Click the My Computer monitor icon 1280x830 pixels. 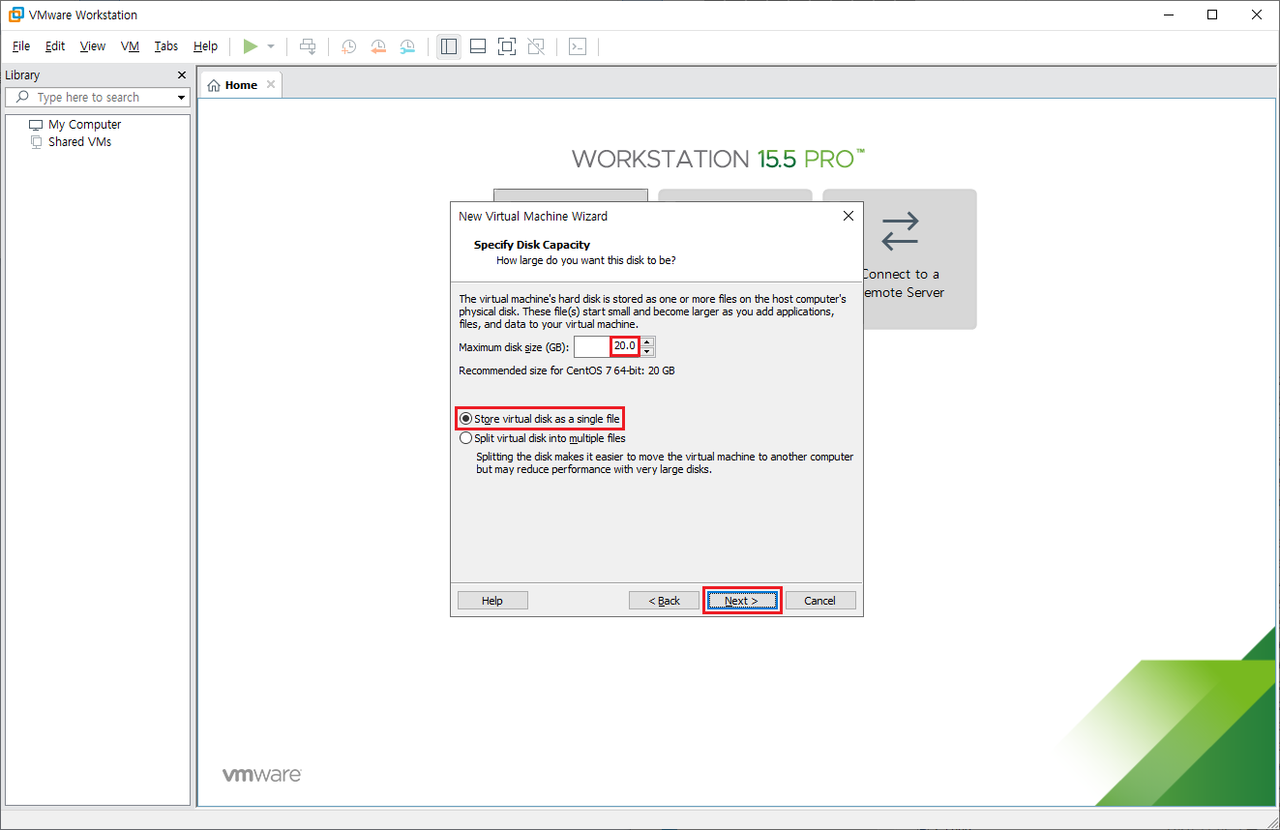coord(36,125)
